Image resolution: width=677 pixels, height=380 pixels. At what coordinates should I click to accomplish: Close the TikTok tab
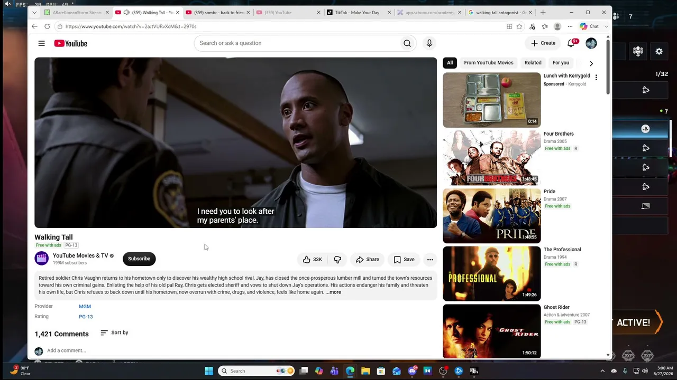[x=389, y=13]
